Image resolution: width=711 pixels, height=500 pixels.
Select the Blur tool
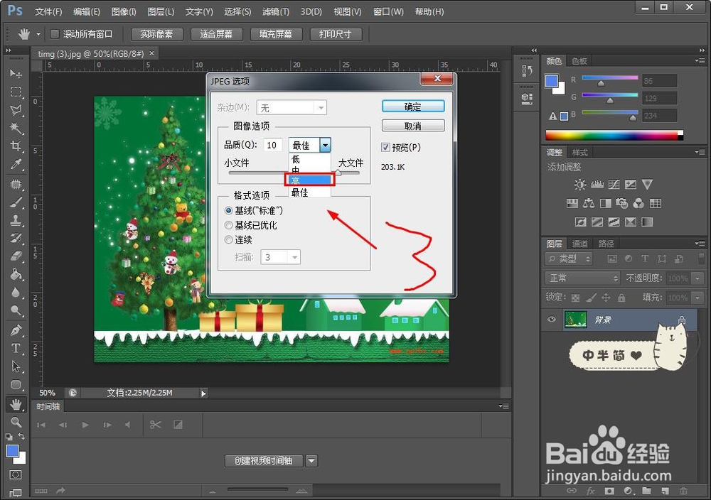click(x=16, y=293)
